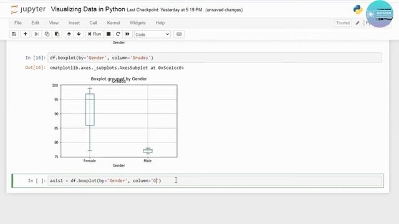
Task: Click the (unsaved changes) status text
Action: [x=224, y=10]
